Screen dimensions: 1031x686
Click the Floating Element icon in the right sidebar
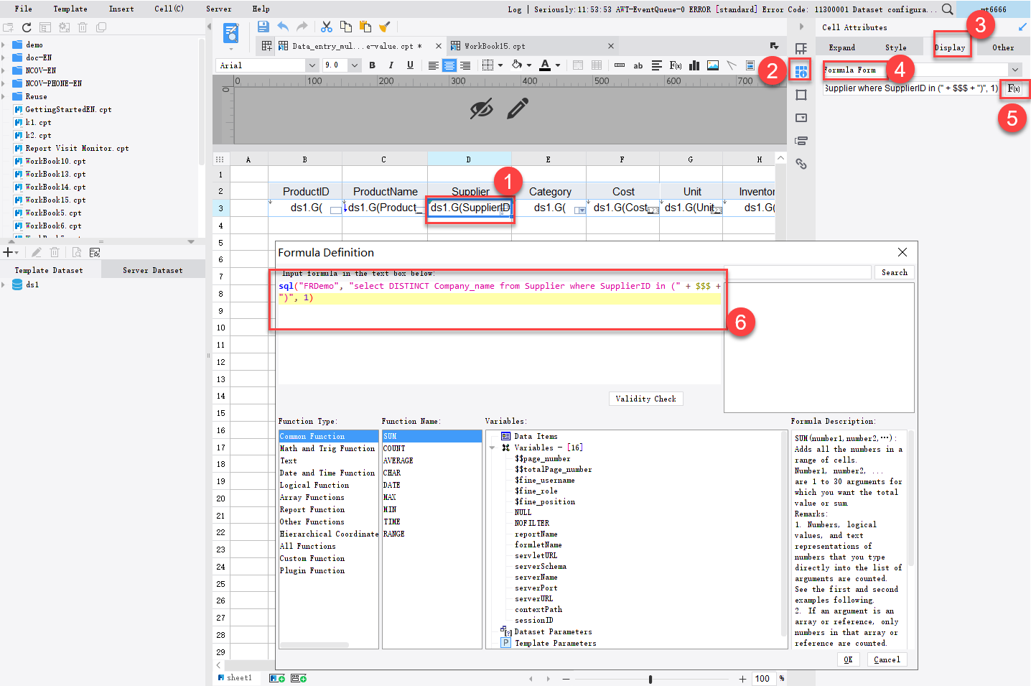pos(801,95)
